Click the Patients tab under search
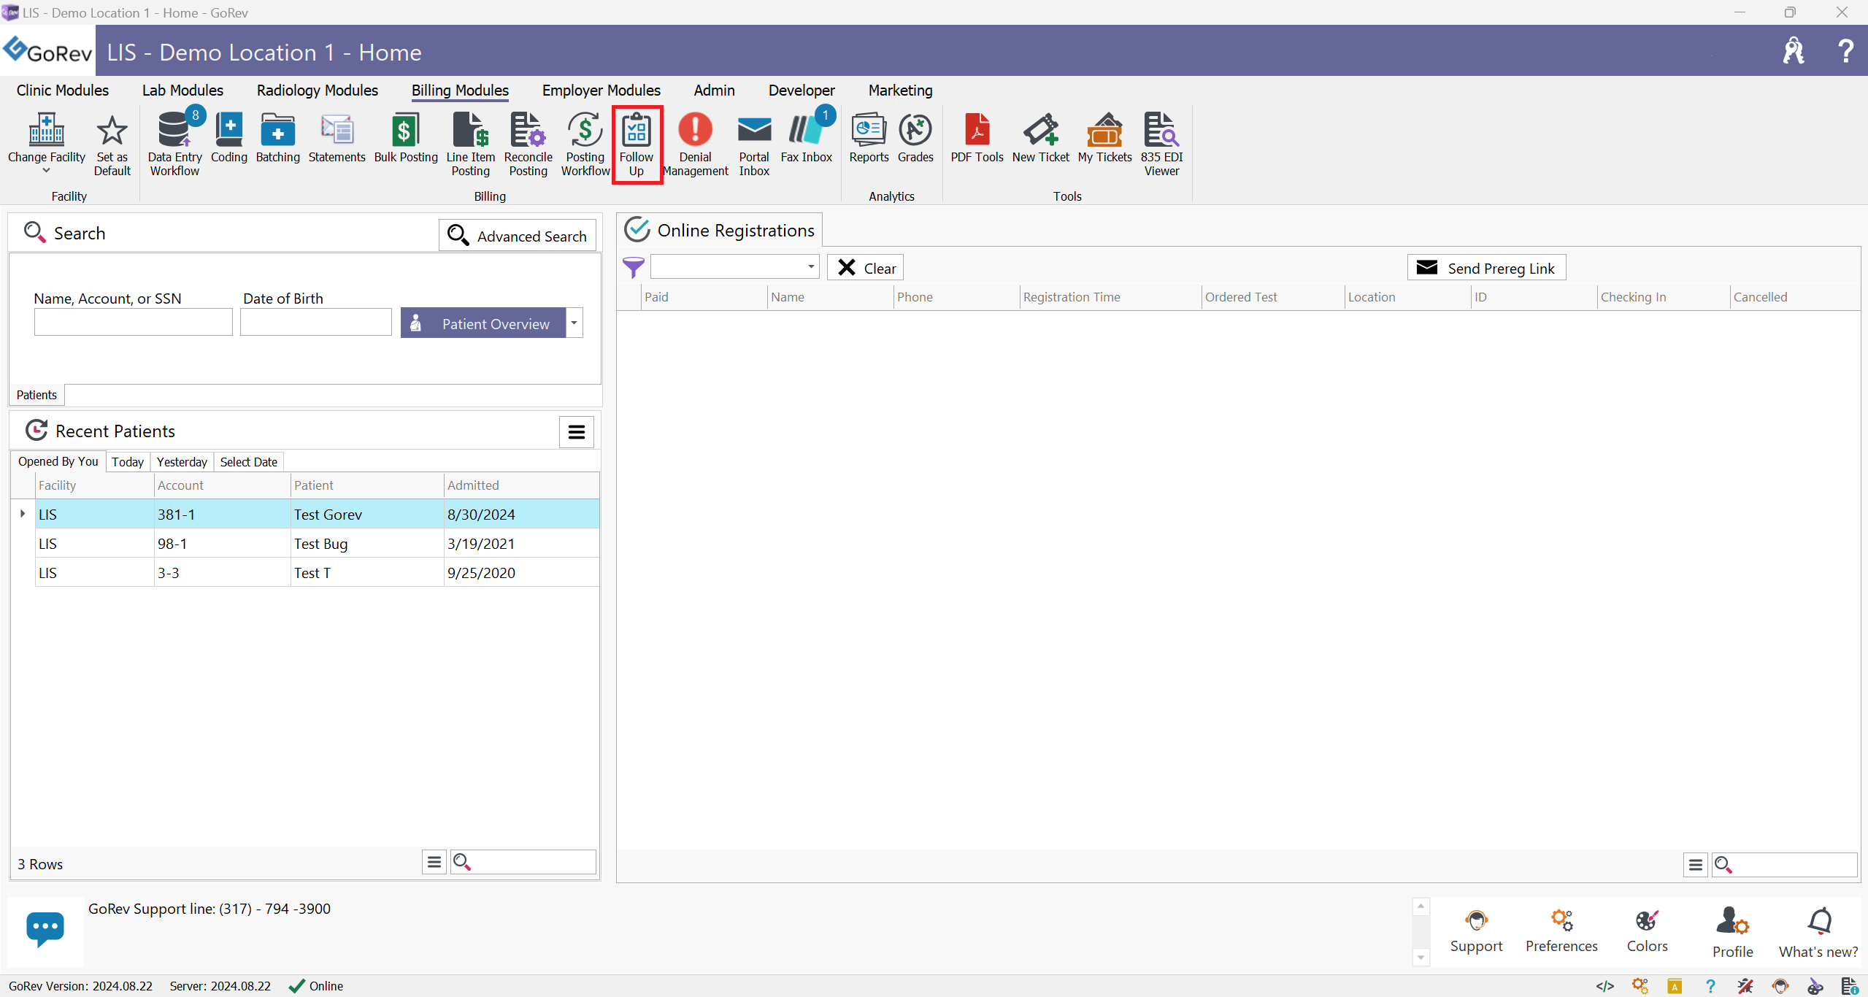The width and height of the screenshot is (1868, 997). tap(36, 395)
